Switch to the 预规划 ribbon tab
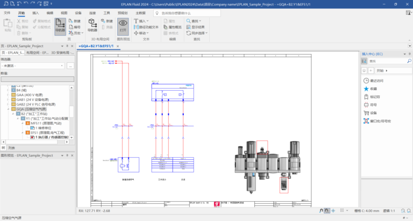Viewport: 413px width, 221px height. coord(123,13)
